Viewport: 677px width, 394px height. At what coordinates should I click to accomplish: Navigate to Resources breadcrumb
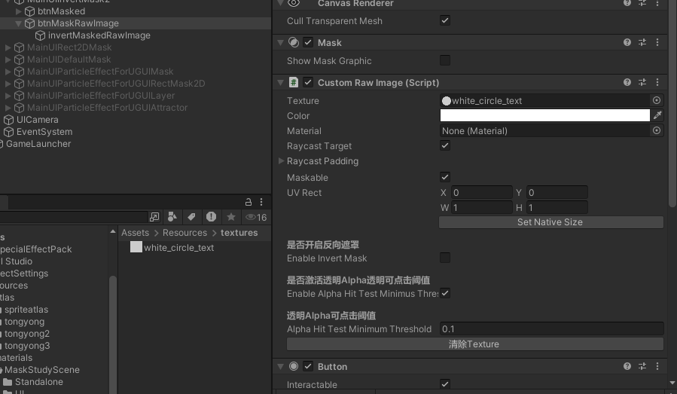point(184,233)
